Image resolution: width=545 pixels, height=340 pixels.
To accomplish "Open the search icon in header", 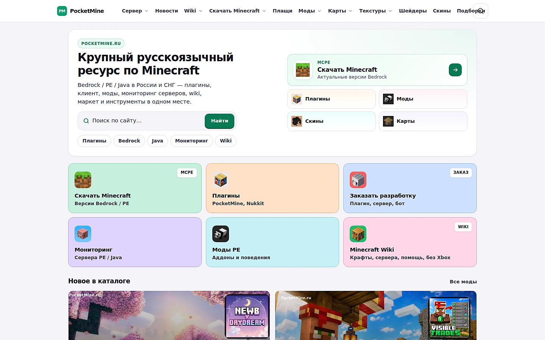I will point(481,11).
